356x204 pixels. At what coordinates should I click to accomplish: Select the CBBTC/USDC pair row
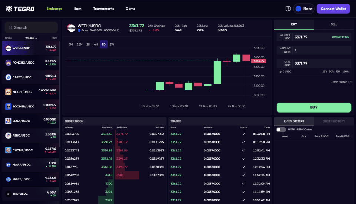[31, 77]
